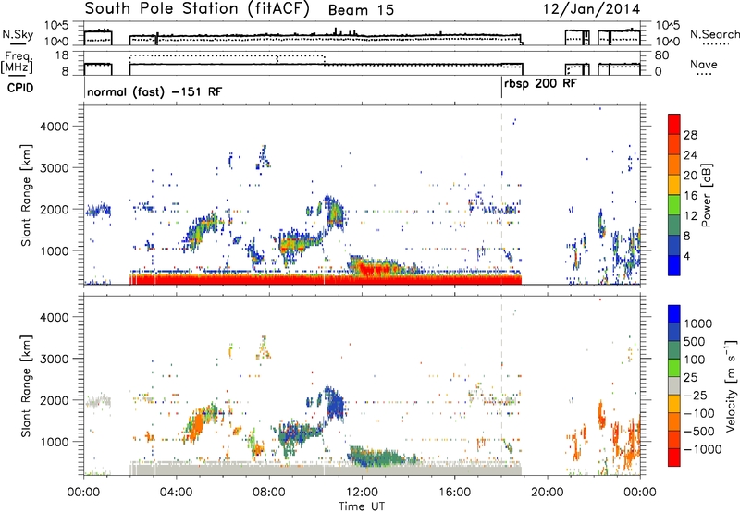The height and width of the screenshot is (512, 740).
Task: Click the '80' Nave axis value
Action: pyautogui.click(x=661, y=55)
